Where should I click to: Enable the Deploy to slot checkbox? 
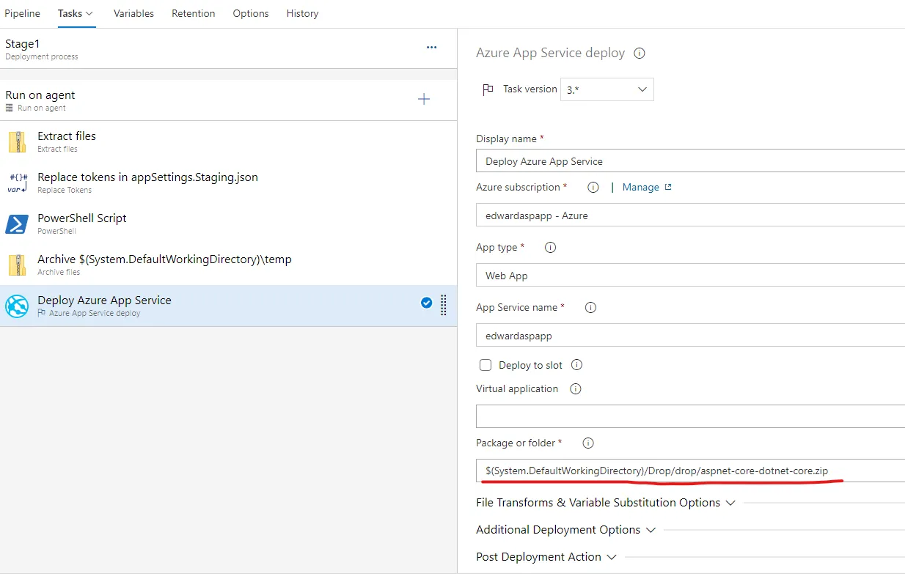click(x=485, y=365)
